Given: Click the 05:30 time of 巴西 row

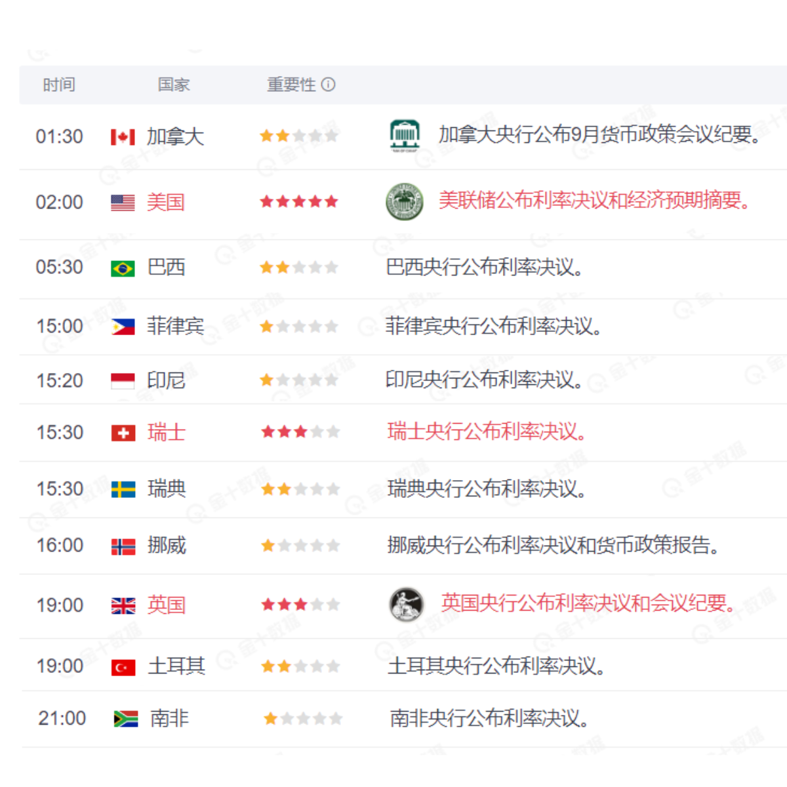Looking at the screenshot, I should 60,268.
